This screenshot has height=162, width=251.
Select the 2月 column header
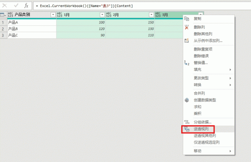tap(130, 15)
